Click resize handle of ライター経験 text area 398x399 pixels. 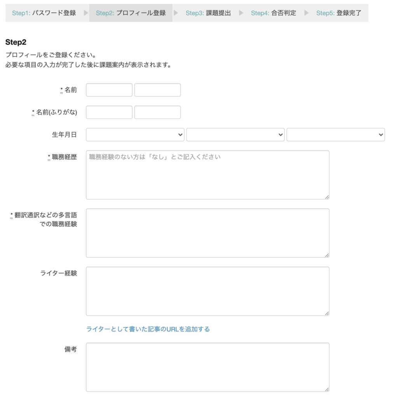pos(327,313)
